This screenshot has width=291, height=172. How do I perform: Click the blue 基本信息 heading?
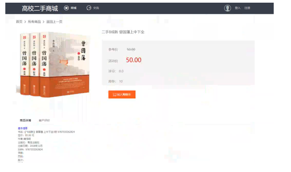click(23, 128)
